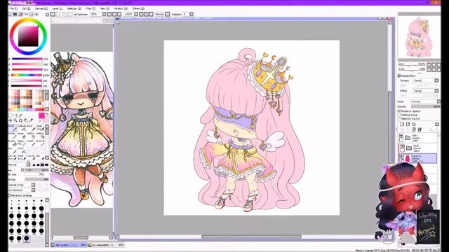Image resolution: width=449 pixels, height=252 pixels.
Task: Toggle Preserve Opacity checkbox
Action: pyautogui.click(x=399, y=111)
